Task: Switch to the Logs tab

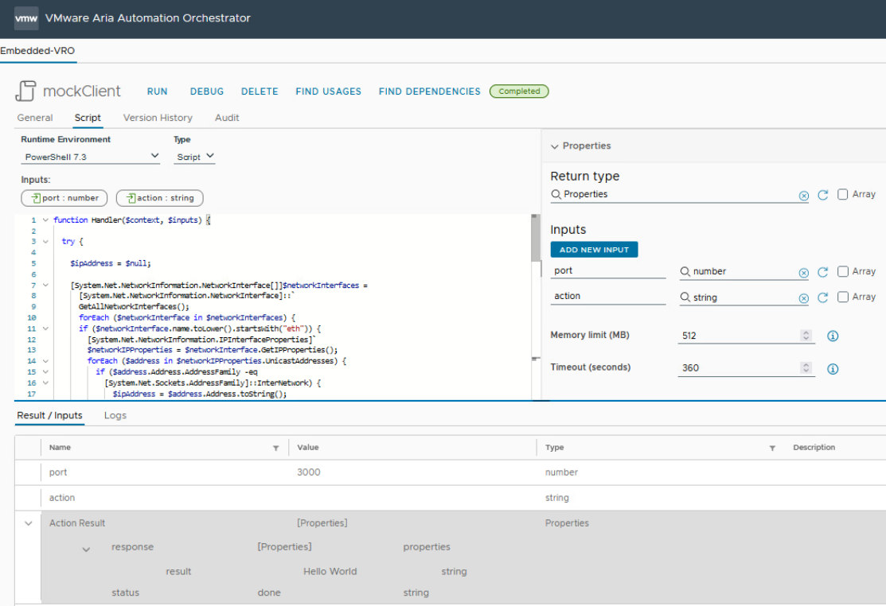Action: click(115, 415)
